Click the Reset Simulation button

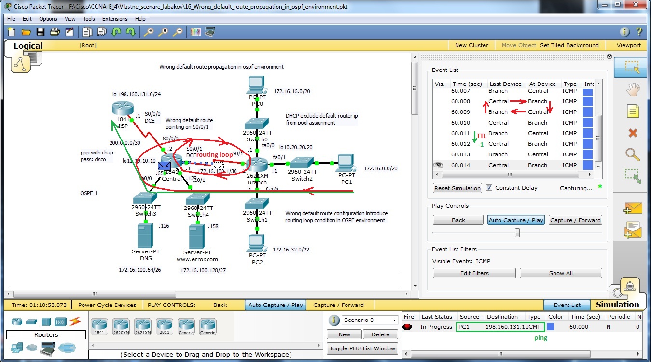click(x=457, y=188)
